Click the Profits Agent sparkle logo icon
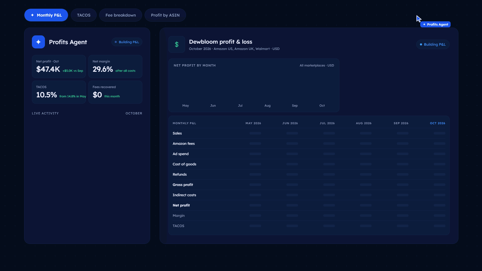482x271 pixels. (x=38, y=42)
